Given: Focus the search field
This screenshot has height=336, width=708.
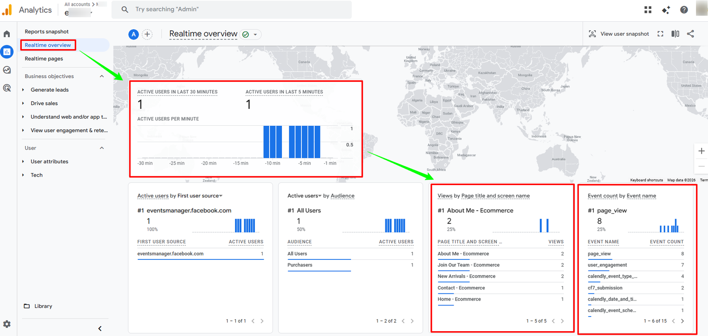Looking at the screenshot, I should (231, 9).
